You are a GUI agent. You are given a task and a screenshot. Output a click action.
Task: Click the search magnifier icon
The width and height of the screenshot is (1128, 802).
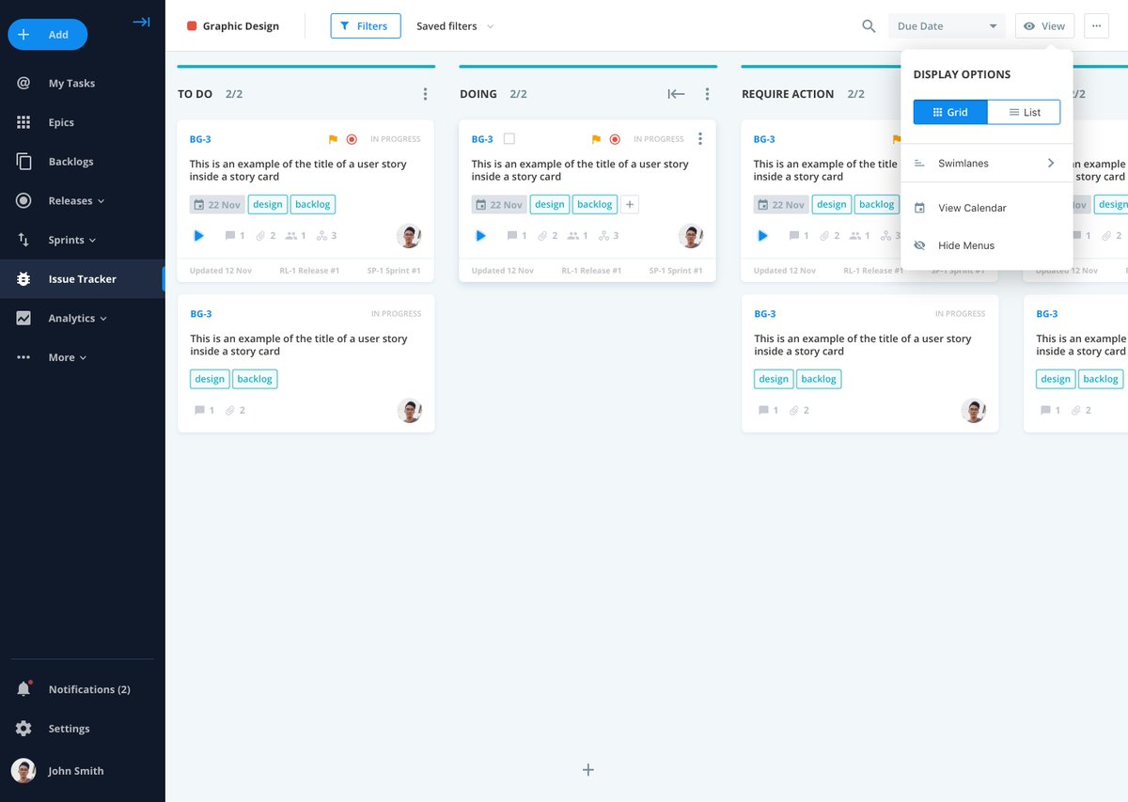pyautogui.click(x=868, y=26)
